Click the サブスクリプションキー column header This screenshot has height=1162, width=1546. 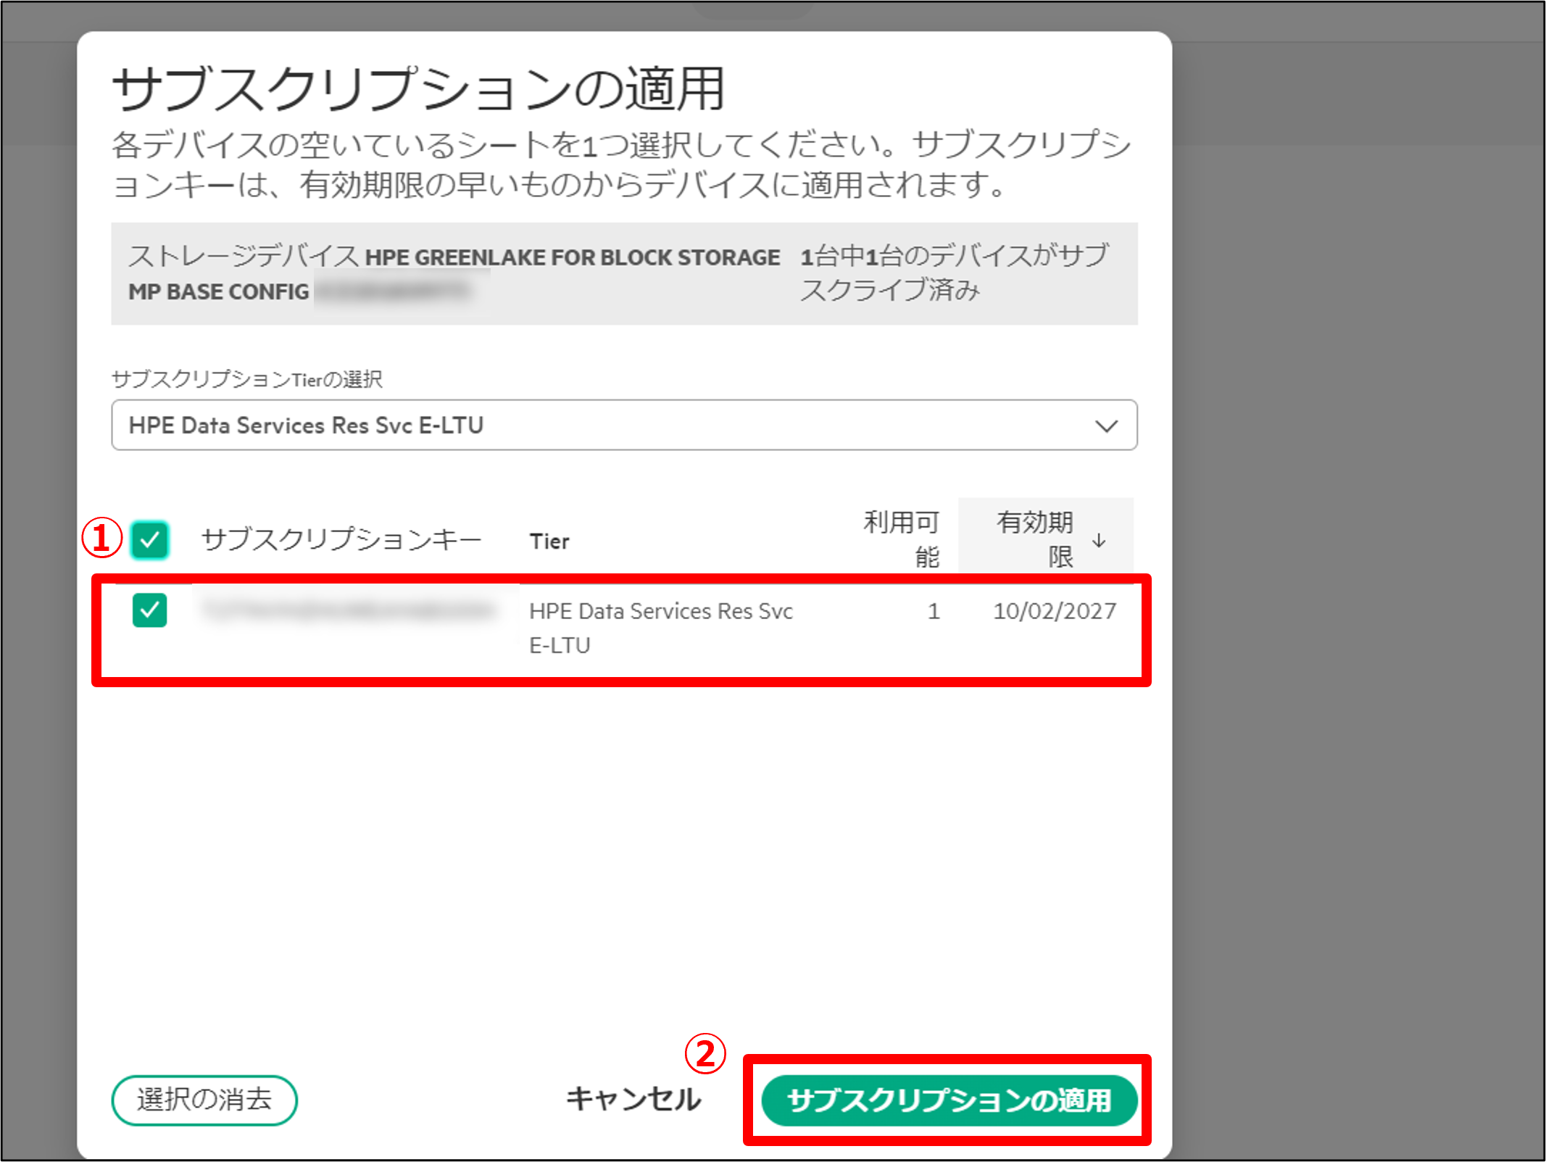point(341,540)
